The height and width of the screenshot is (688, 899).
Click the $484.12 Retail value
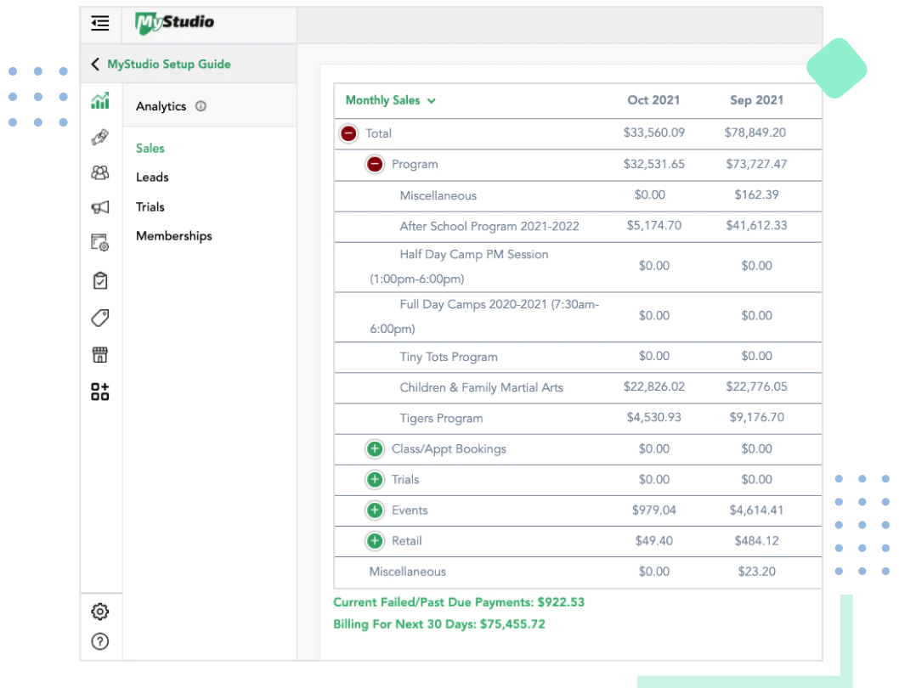click(x=756, y=541)
